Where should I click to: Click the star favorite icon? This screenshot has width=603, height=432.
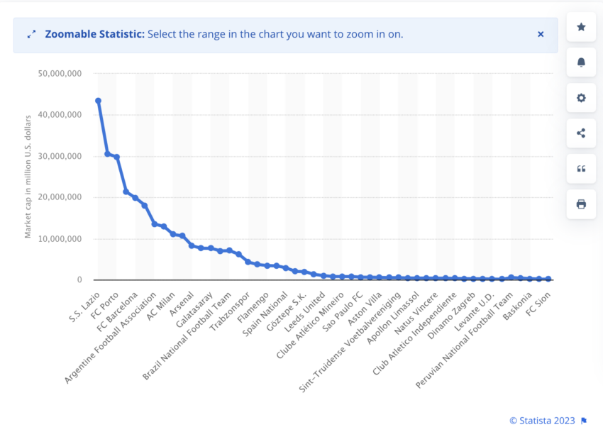click(x=581, y=27)
